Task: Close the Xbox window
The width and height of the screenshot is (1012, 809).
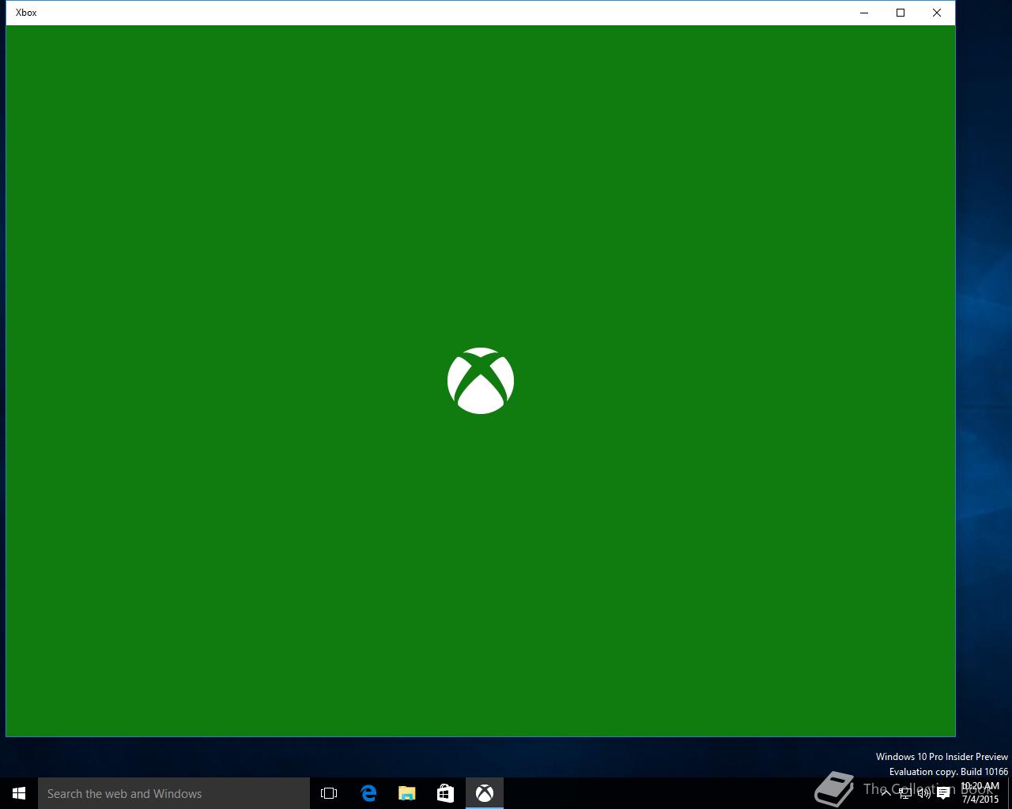Action: click(937, 13)
